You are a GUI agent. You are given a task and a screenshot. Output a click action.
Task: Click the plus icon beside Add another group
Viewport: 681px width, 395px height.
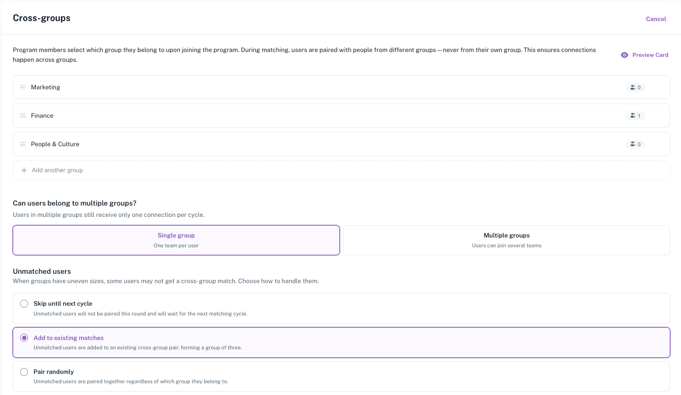[x=24, y=170]
